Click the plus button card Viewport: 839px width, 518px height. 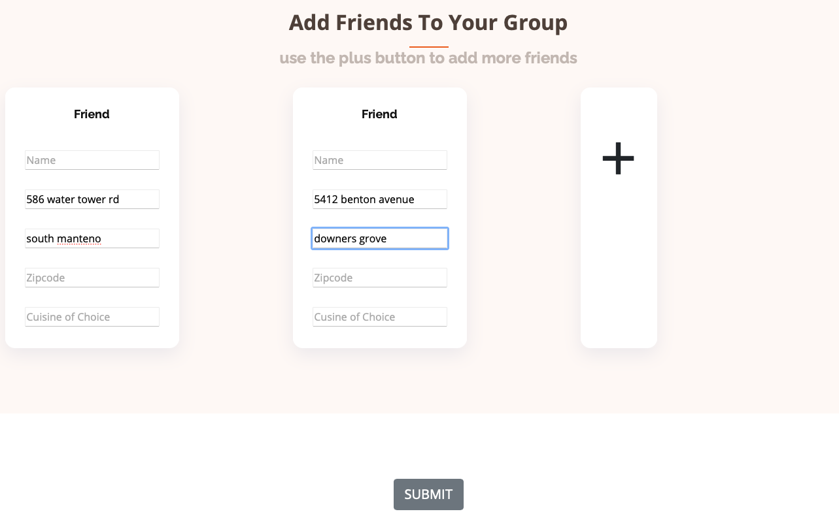618,217
